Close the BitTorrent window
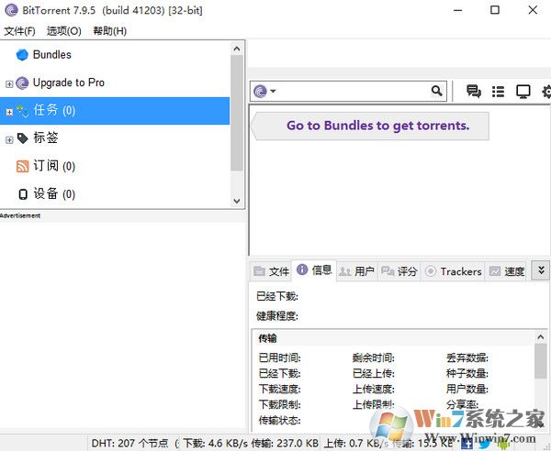This screenshot has height=451, width=551. [533, 10]
